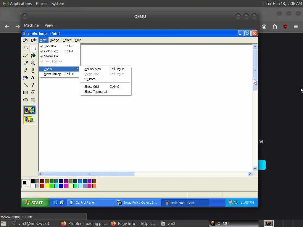
Task: Click Firefox back arrow button
Action: point(7,27)
